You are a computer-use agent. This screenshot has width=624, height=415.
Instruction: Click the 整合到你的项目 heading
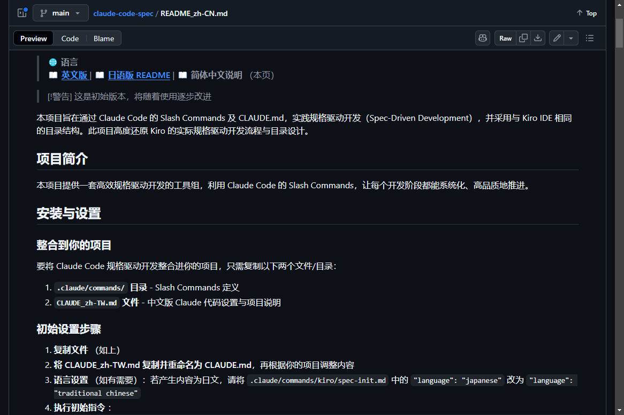(x=74, y=245)
